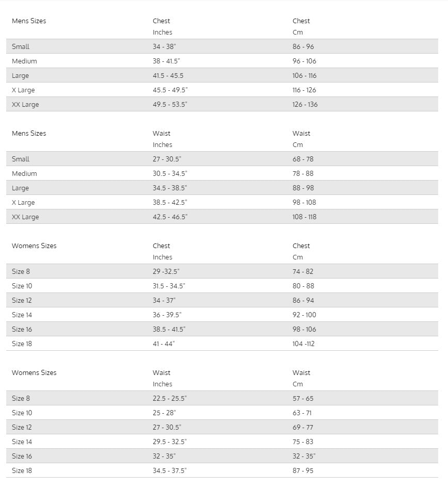The width and height of the screenshot is (448, 489).
Task: Click the womens chest Size 8 label
Action: pos(21,272)
